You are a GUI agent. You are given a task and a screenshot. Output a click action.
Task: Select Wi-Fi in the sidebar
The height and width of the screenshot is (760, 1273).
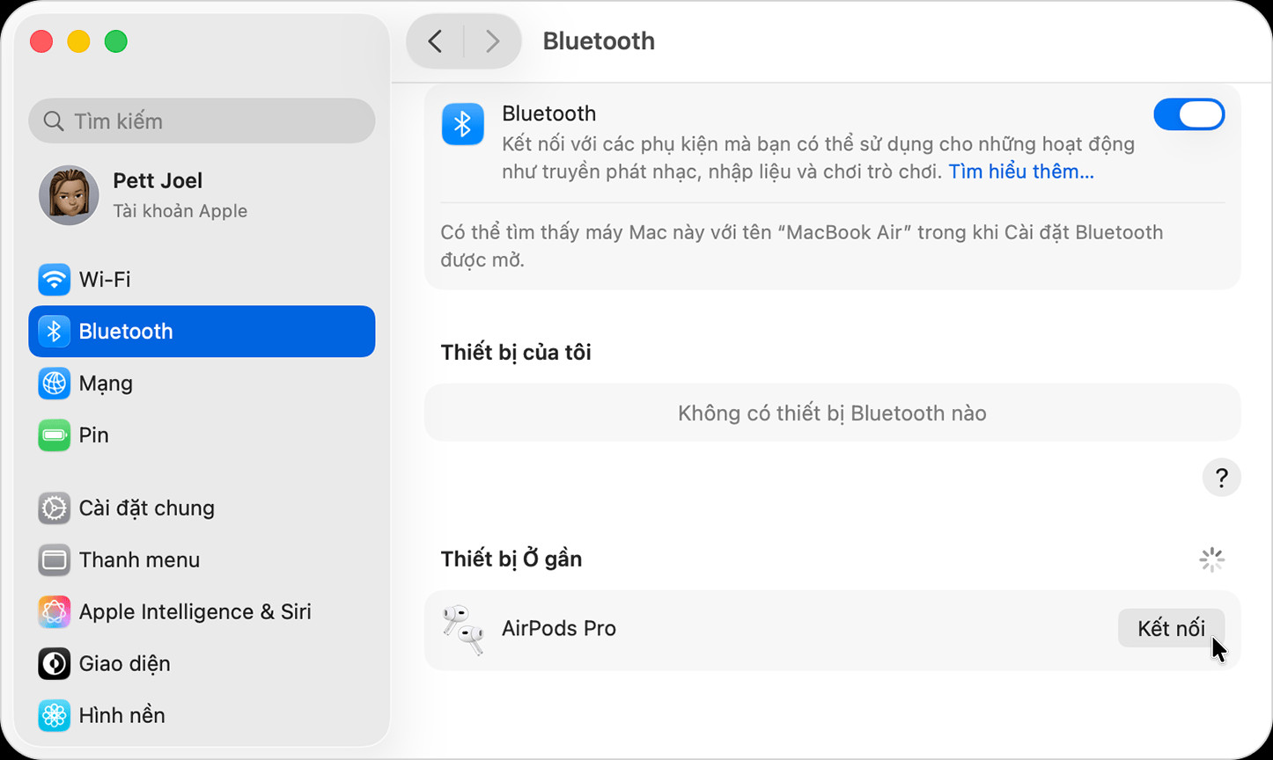[55, 279]
